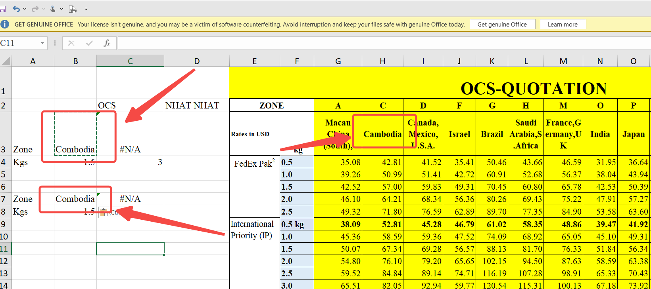Select the OCS cell in row 2

click(130, 105)
